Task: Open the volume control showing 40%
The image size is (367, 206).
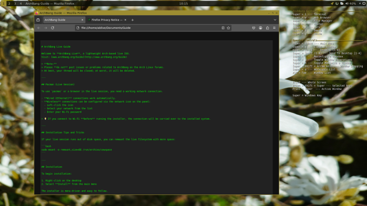Action: click(x=351, y=4)
